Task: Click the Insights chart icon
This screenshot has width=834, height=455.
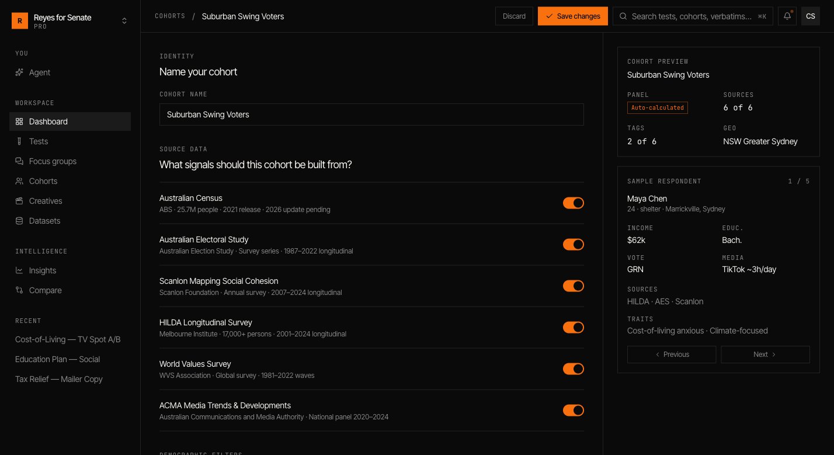Action: pyautogui.click(x=19, y=270)
